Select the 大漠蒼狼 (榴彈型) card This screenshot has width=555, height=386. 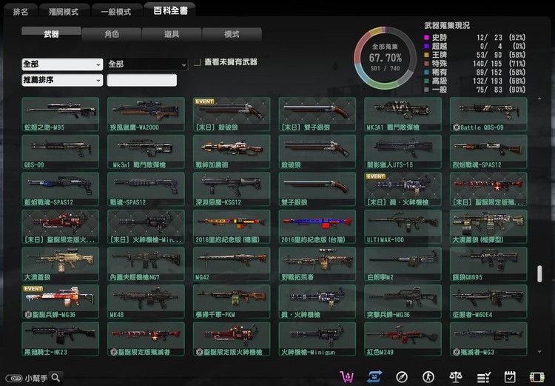(488, 227)
